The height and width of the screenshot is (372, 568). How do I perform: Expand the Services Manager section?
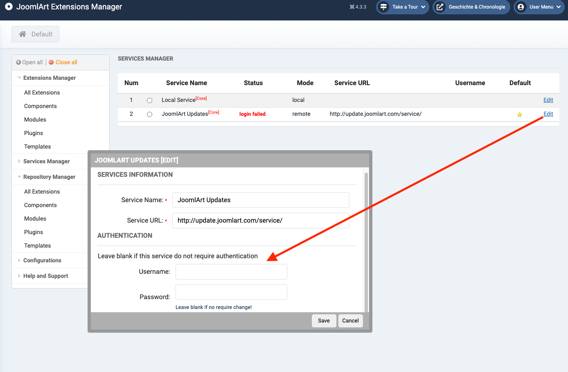(x=46, y=161)
